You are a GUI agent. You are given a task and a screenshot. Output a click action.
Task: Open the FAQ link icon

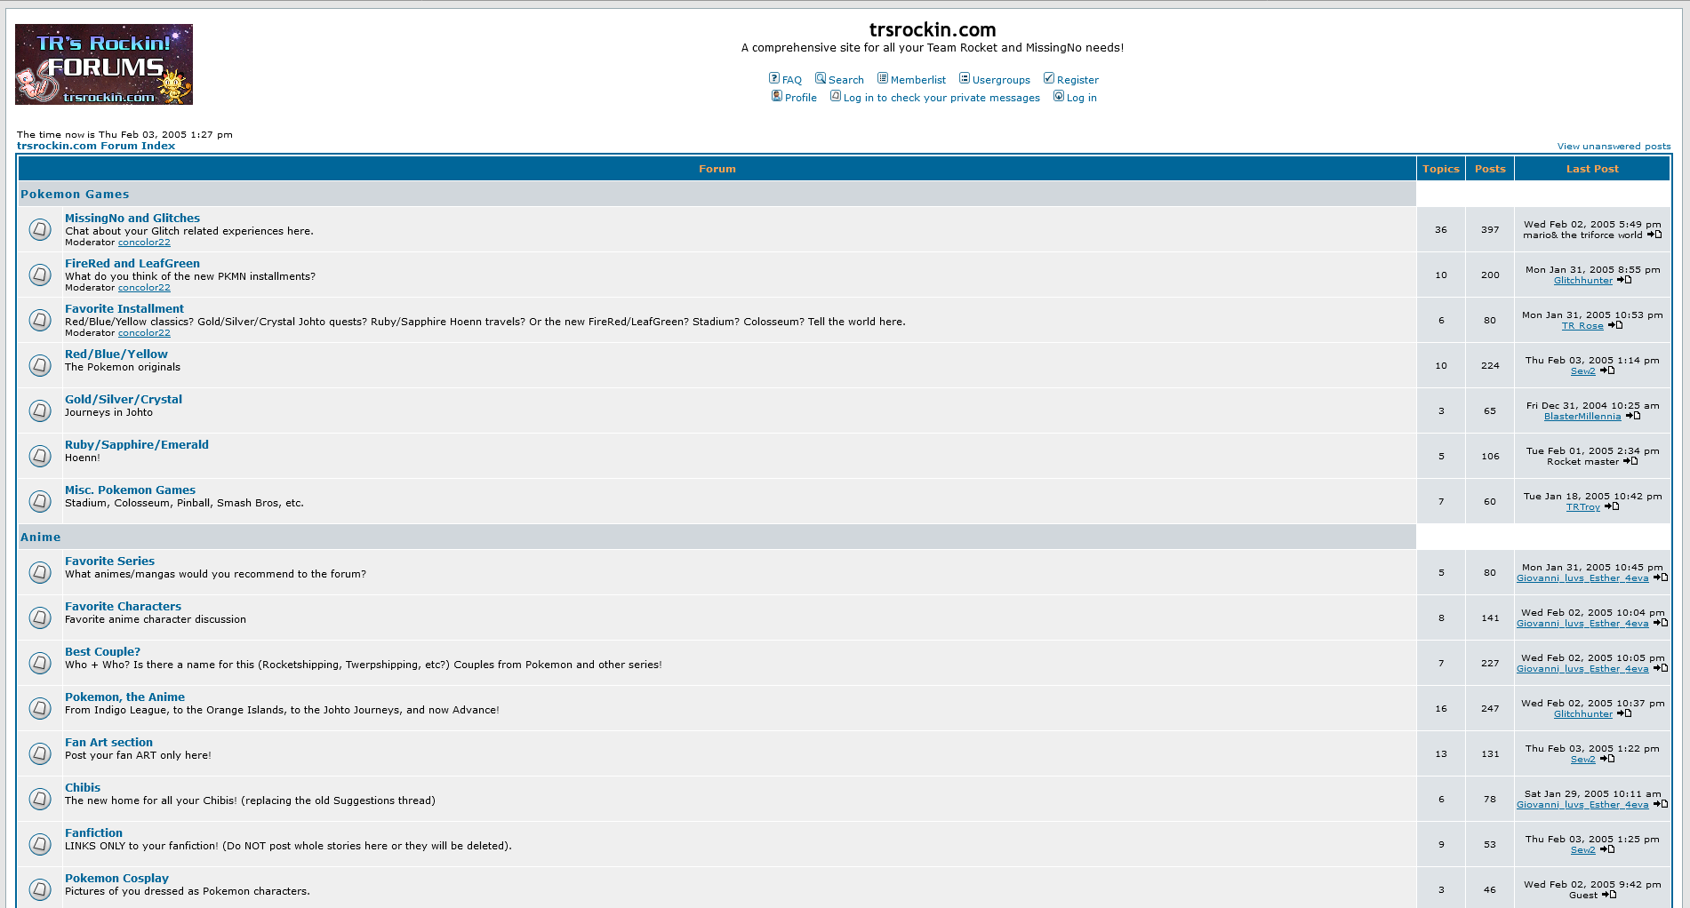pos(774,78)
